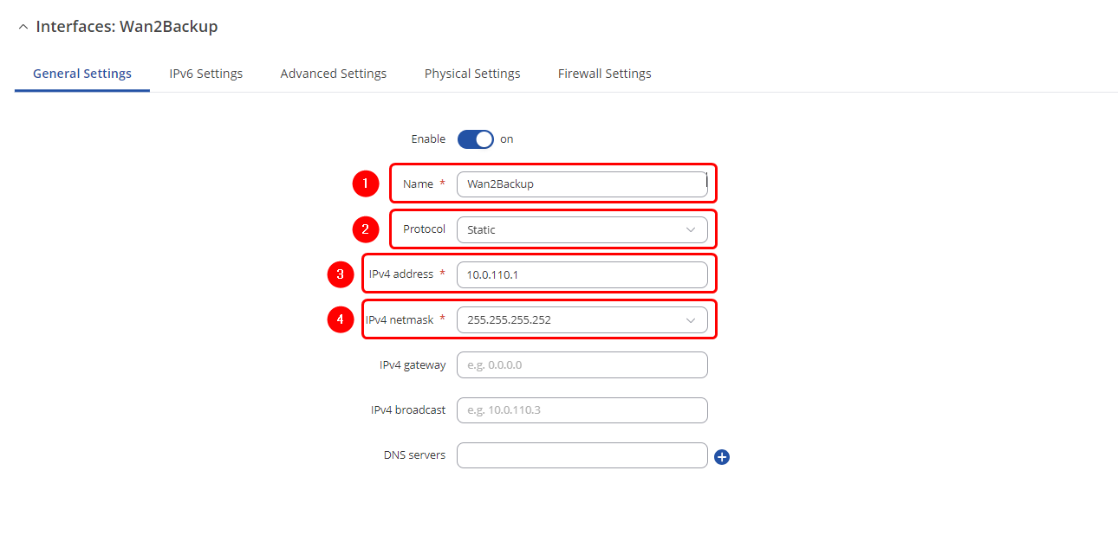
Task: Click the red step 1 marker
Action: click(x=366, y=184)
